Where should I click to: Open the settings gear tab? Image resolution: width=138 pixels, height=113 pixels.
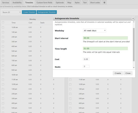point(104,3)
